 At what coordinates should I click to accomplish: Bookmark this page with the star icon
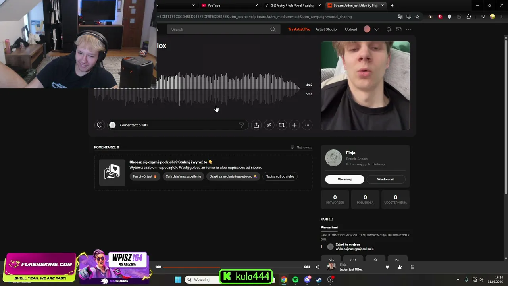point(417,17)
